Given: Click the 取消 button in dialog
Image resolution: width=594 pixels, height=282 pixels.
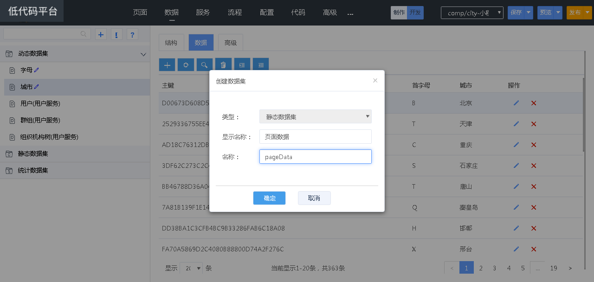Looking at the screenshot, I should pos(314,198).
